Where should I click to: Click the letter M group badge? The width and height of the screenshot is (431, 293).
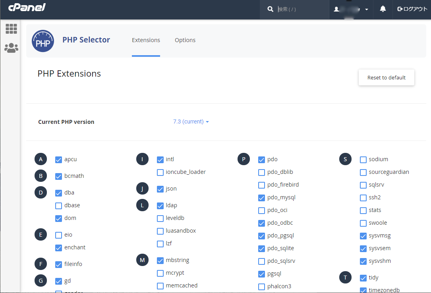click(x=142, y=260)
